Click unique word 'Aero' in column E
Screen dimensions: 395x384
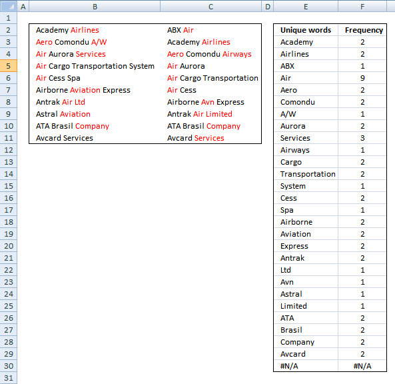(x=306, y=90)
